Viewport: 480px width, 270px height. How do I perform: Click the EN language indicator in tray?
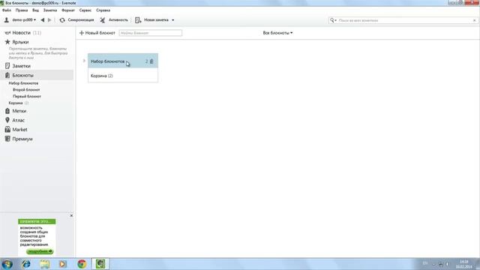425,263
